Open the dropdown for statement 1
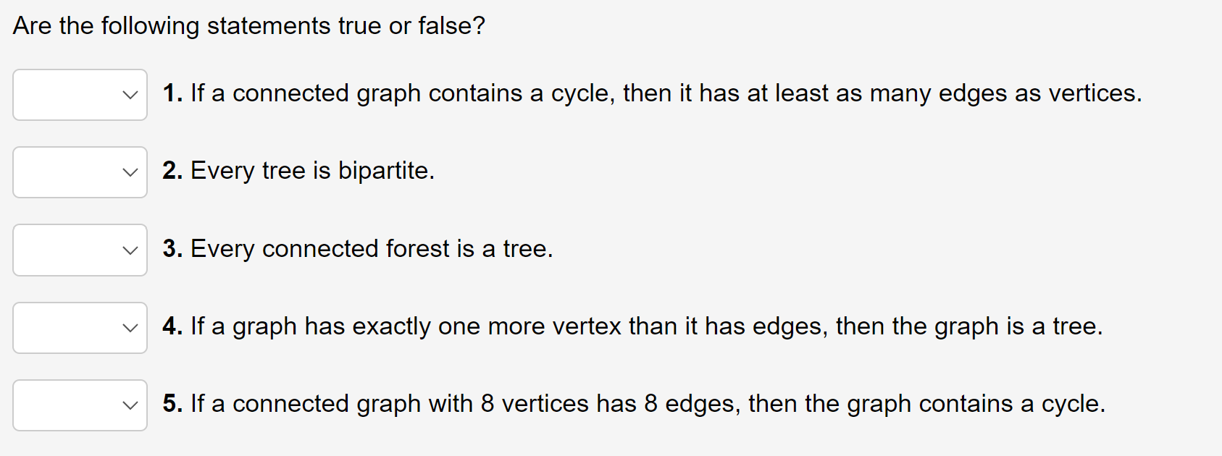This screenshot has width=1222, height=456. coord(80,94)
